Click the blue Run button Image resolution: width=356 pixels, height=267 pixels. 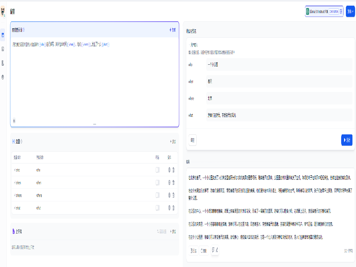pyautogui.click(x=347, y=140)
